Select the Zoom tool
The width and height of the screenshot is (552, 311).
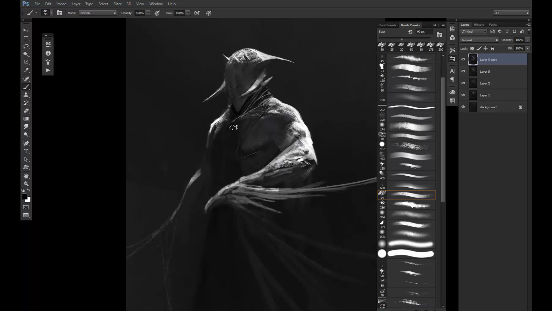(26, 184)
